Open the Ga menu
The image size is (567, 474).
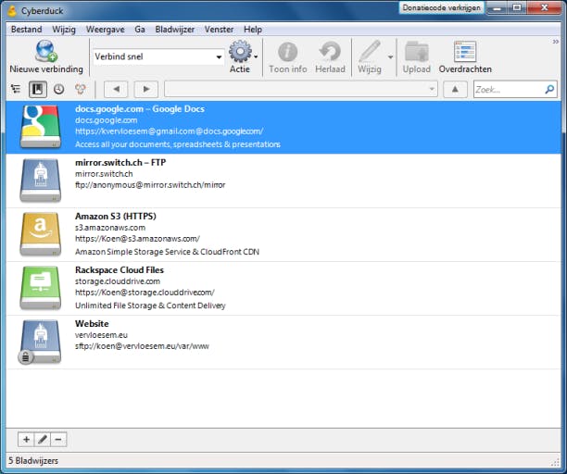coord(140,30)
